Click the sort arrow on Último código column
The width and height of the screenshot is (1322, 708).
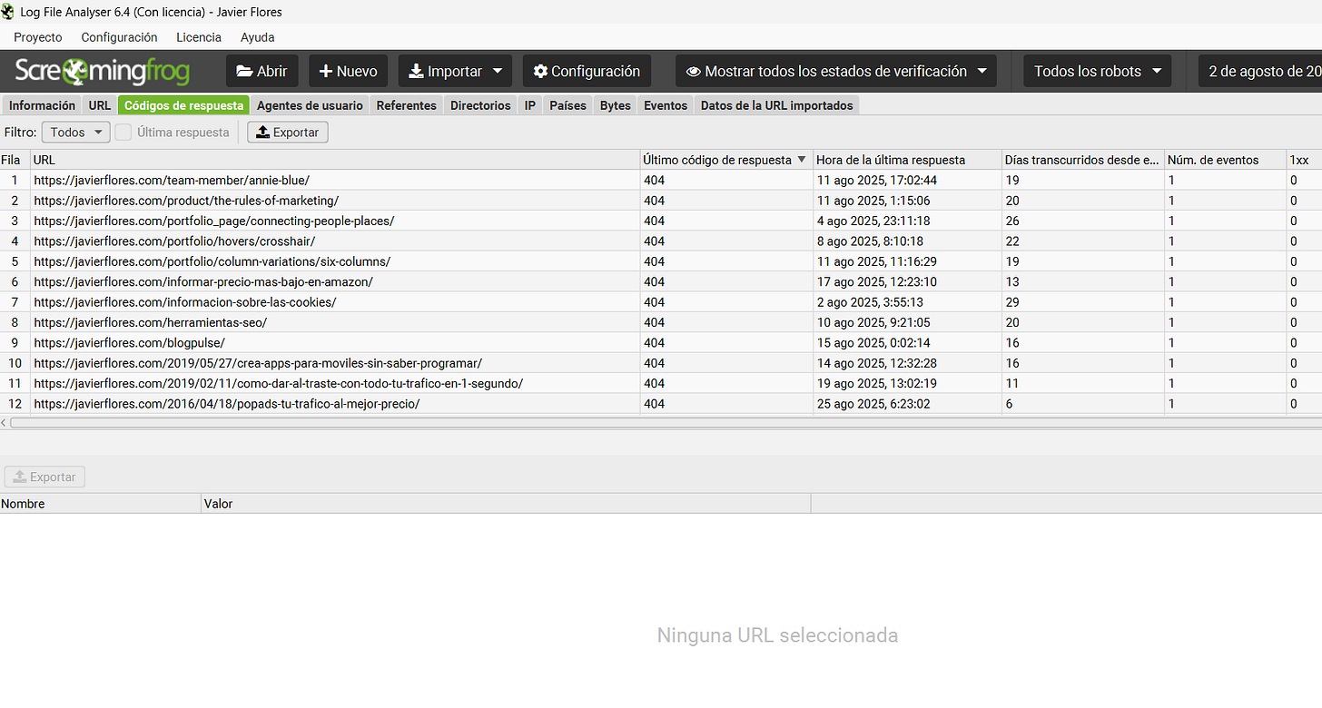click(802, 160)
